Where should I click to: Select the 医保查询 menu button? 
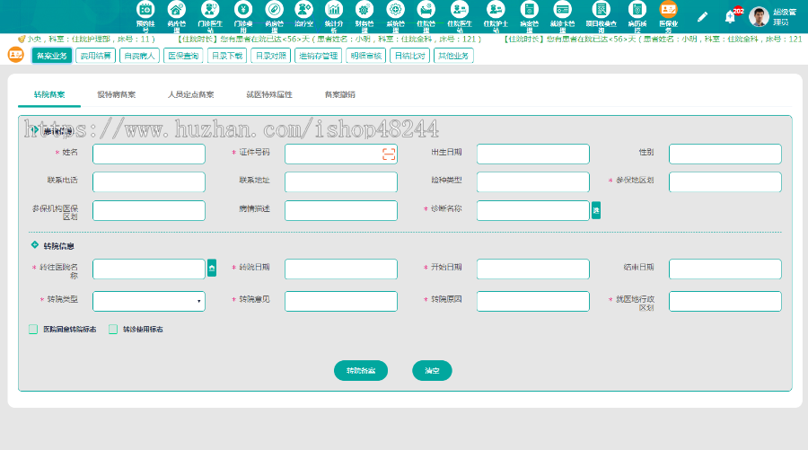(x=183, y=56)
